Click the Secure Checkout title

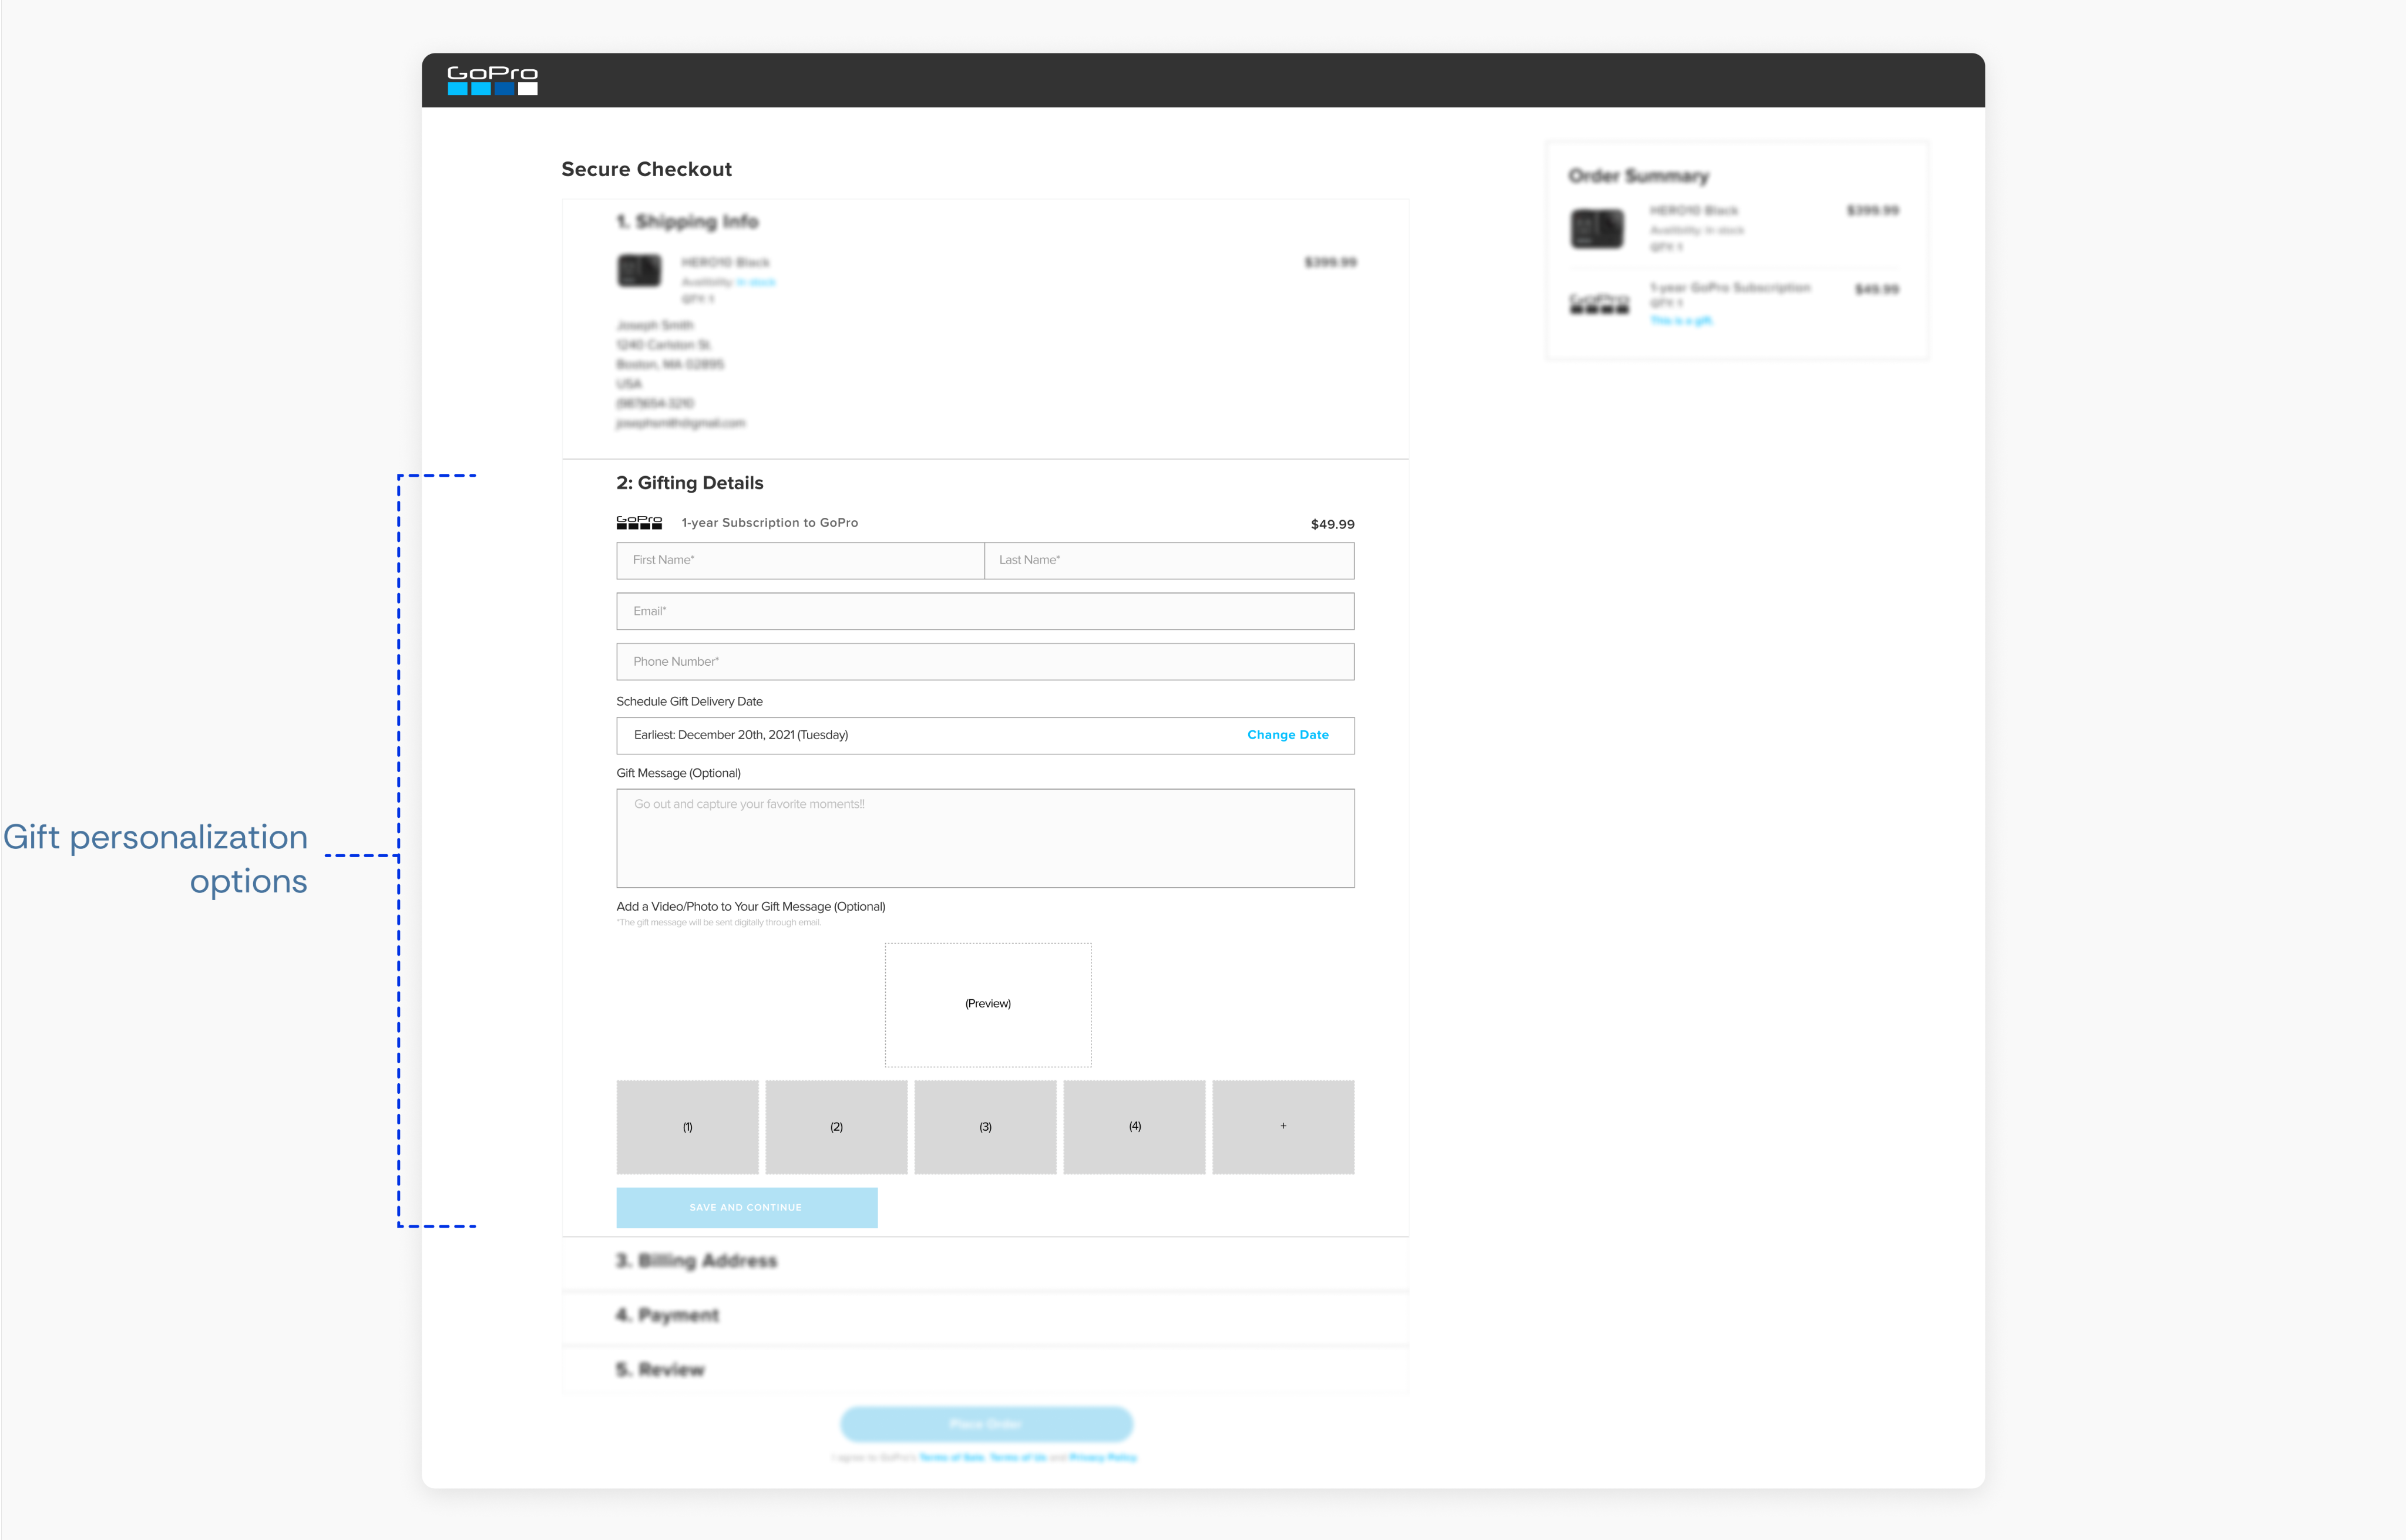646,170
